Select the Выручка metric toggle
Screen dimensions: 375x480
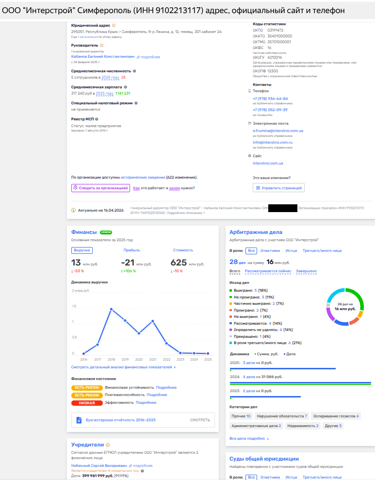click(x=82, y=250)
